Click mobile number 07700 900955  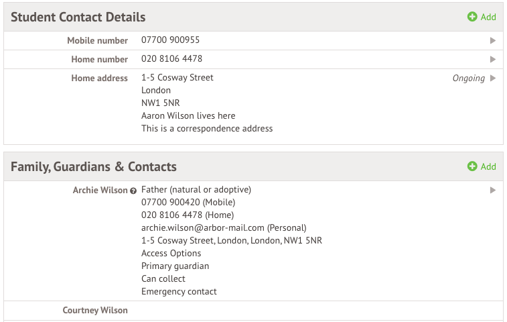(170, 40)
